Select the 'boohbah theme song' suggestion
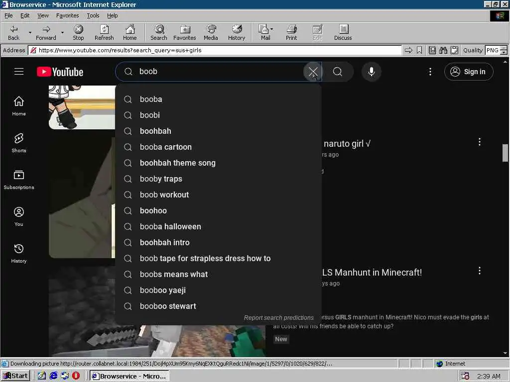510x382 pixels. click(218, 163)
